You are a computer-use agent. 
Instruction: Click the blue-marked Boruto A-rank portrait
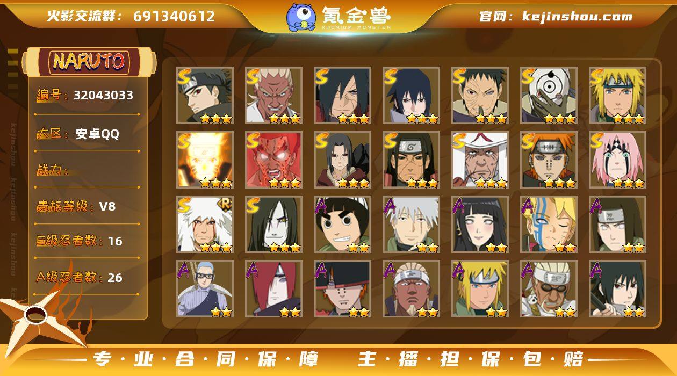point(549,224)
